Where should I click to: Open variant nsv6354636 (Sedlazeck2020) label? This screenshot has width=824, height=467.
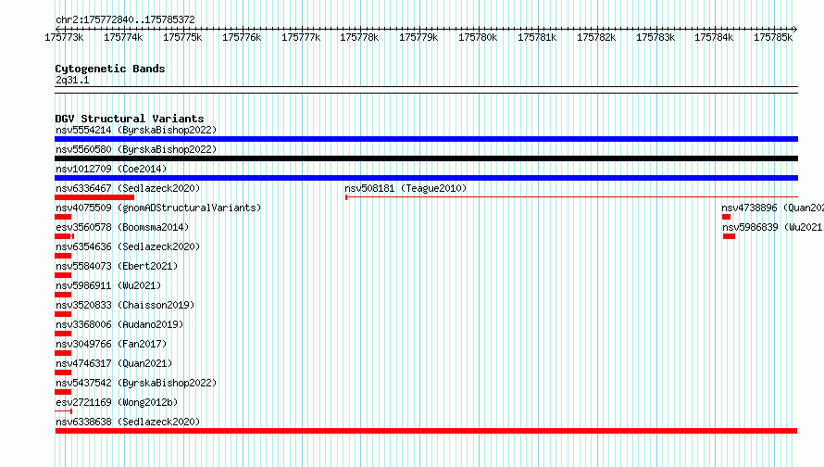[x=128, y=246]
